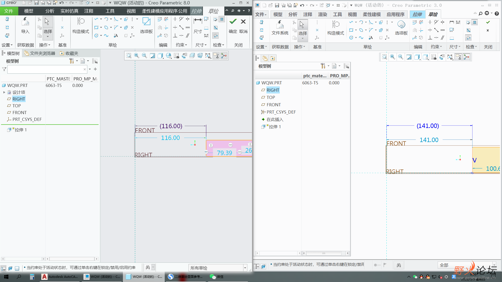Click binoculars find icon in Creo 8.0 status bar
This screenshot has height=282, width=502.
(148, 267)
